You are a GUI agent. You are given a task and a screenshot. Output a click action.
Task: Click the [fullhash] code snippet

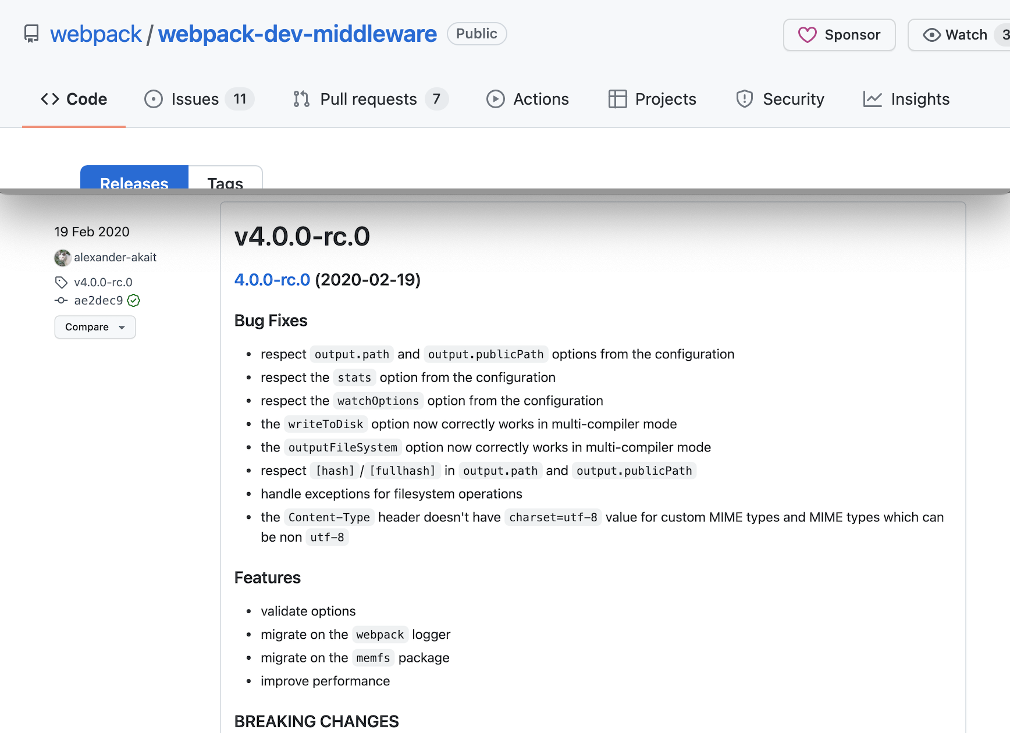(403, 471)
